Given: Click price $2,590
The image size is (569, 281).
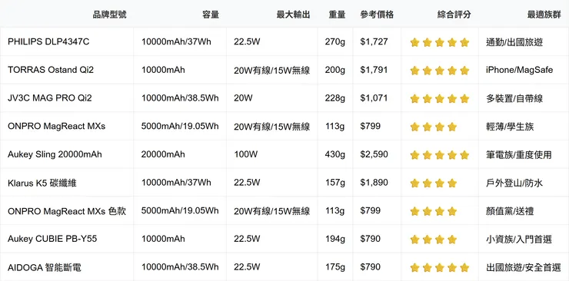Looking at the screenshot, I should tap(374, 154).
